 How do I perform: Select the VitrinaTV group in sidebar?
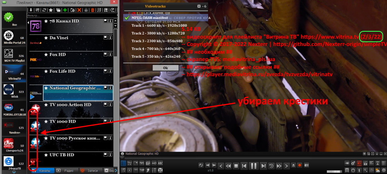coord(14,73)
